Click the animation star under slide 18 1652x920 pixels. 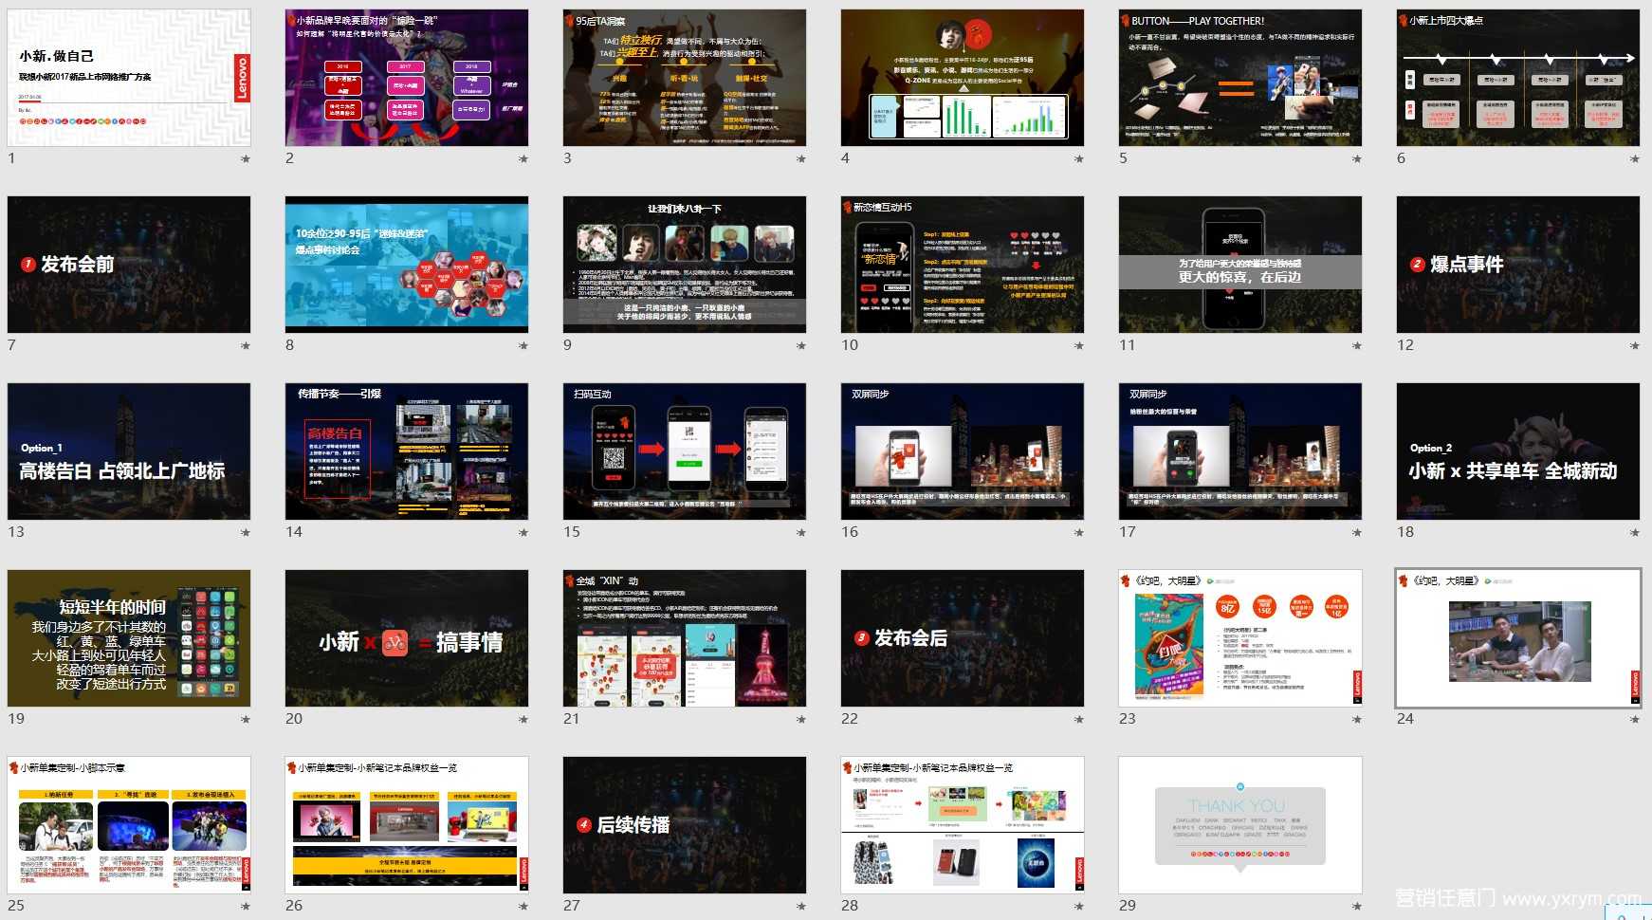pyautogui.click(x=1635, y=533)
